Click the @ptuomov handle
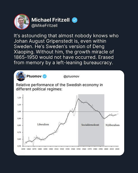This screenshot has height=173, width=138. [x=71, y=76]
